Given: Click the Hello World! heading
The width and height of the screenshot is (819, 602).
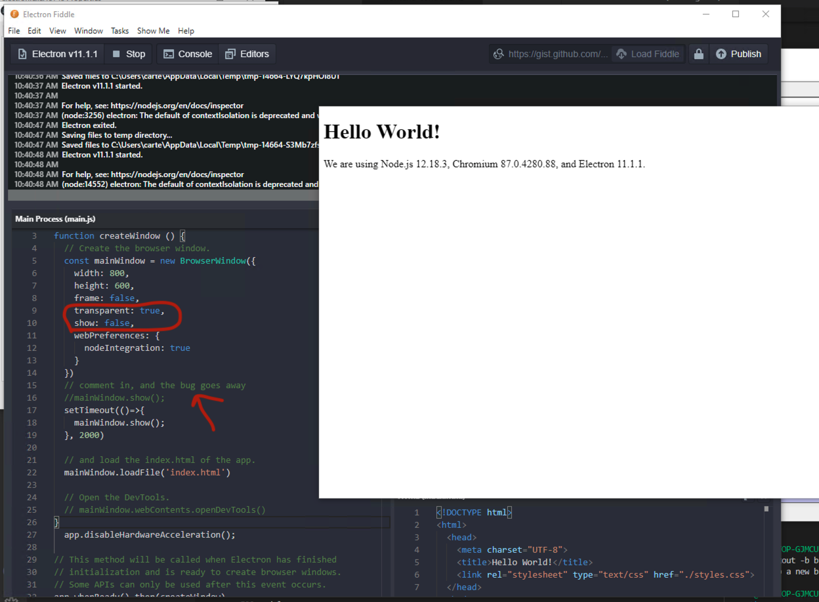Looking at the screenshot, I should tap(382, 132).
